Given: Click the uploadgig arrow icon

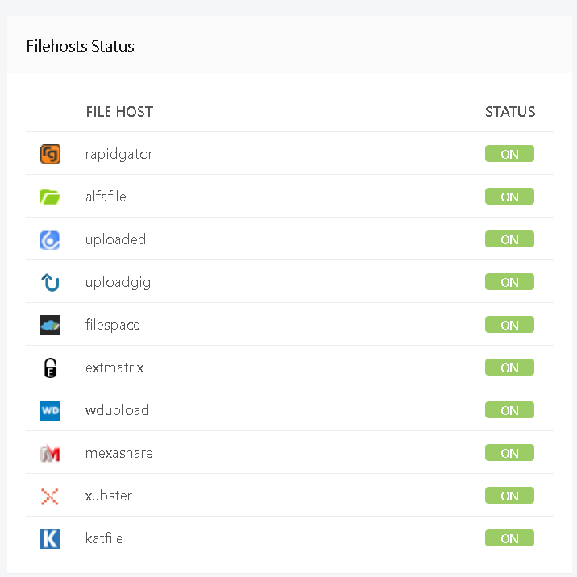Looking at the screenshot, I should tap(50, 282).
